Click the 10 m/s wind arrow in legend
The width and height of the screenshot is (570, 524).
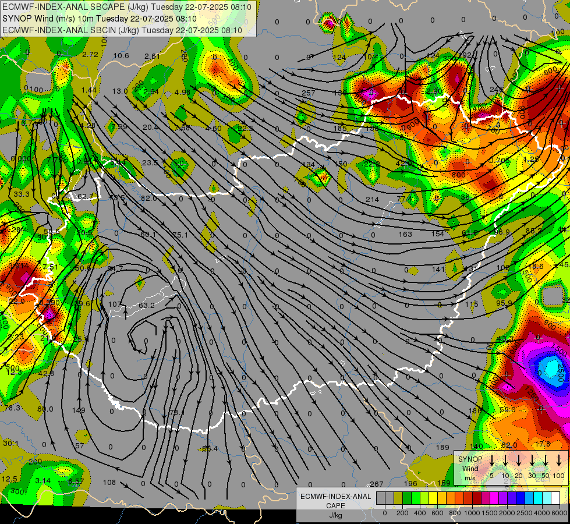point(505,459)
